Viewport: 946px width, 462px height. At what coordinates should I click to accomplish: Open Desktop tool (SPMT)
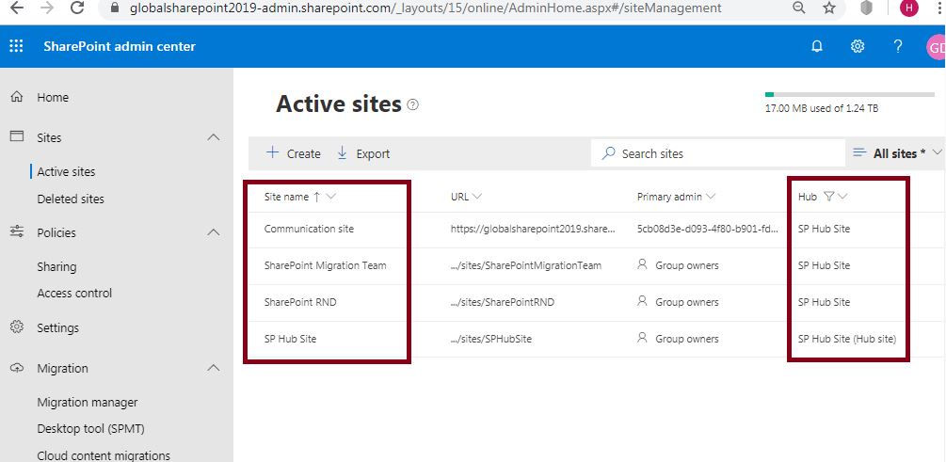(x=90, y=429)
